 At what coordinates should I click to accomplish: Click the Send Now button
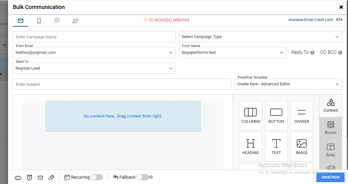click(x=330, y=177)
